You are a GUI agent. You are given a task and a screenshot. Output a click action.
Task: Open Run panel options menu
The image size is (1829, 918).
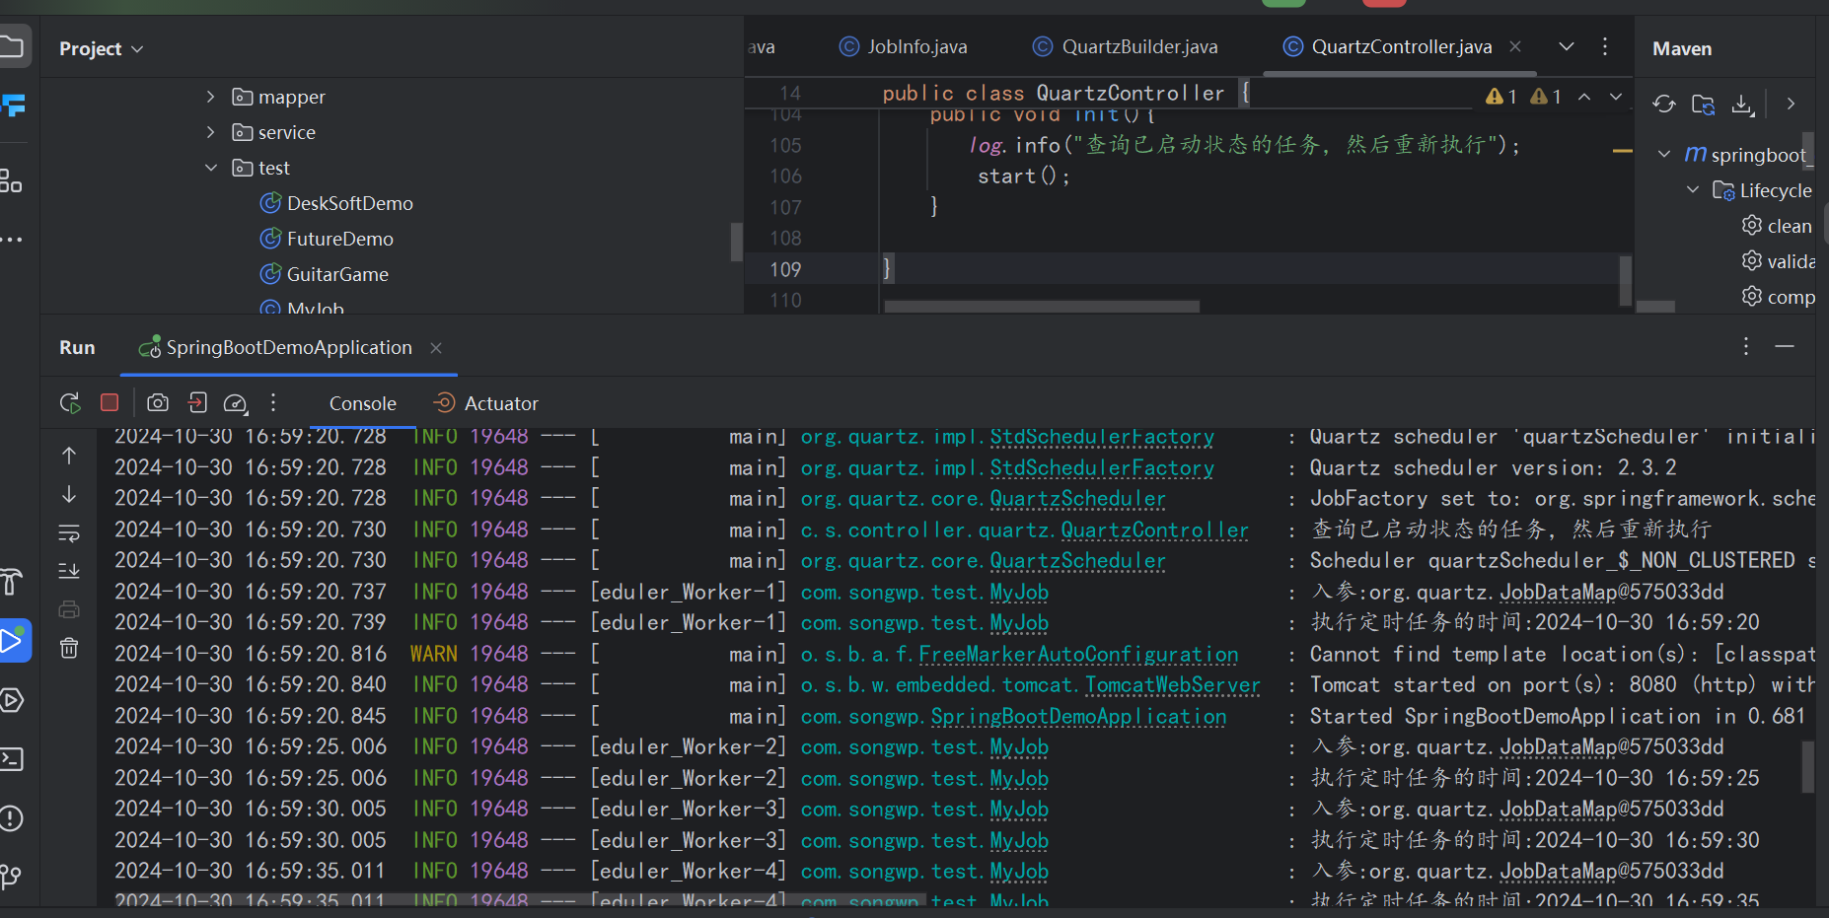pos(1745,347)
